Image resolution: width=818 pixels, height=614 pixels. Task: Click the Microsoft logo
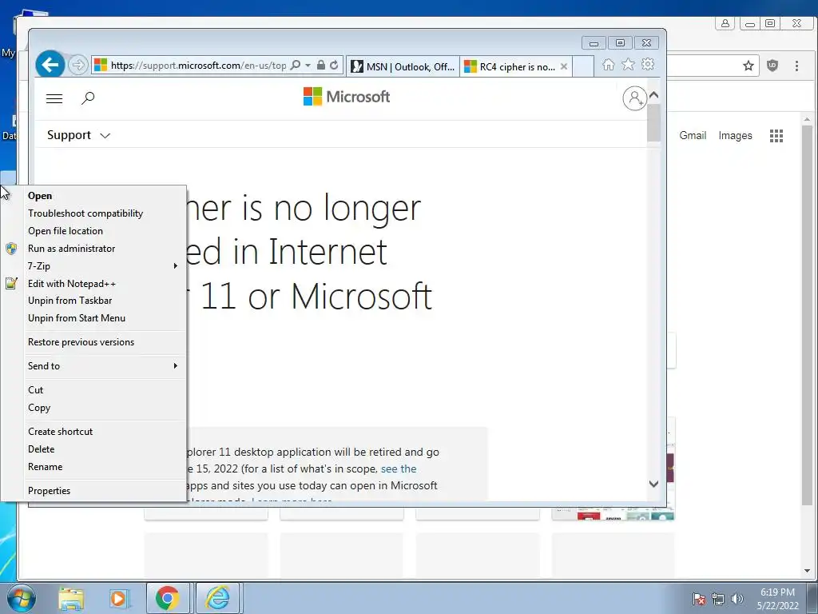tap(347, 97)
